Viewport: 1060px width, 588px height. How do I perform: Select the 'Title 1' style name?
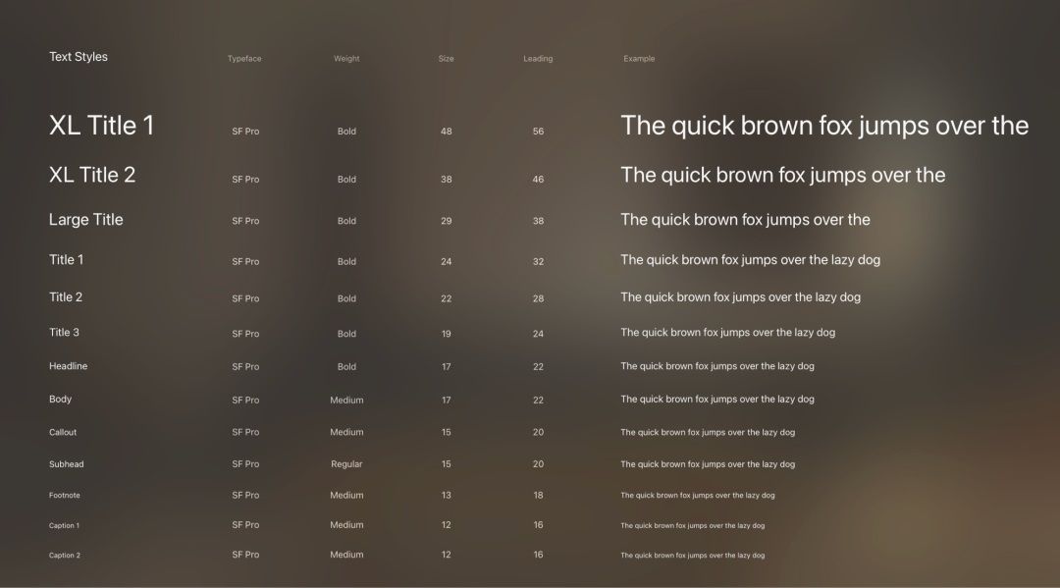click(x=67, y=259)
